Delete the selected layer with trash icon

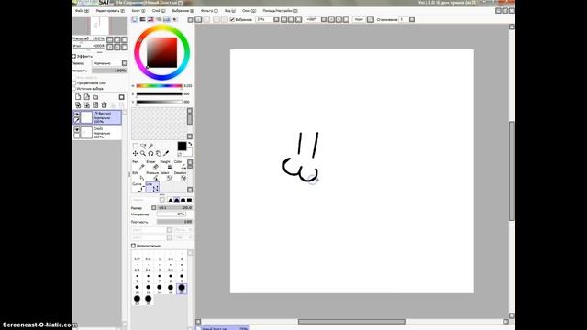pos(104,105)
